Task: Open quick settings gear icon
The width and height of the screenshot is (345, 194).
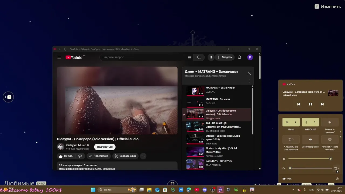Action: pos(337,179)
